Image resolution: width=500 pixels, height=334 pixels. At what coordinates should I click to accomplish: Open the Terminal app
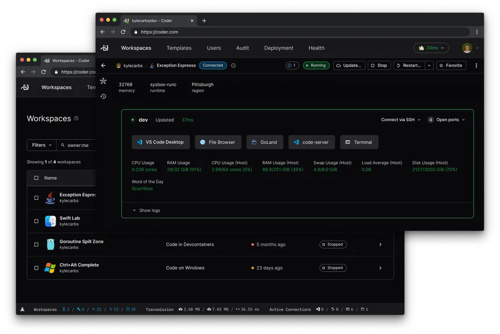tap(359, 142)
